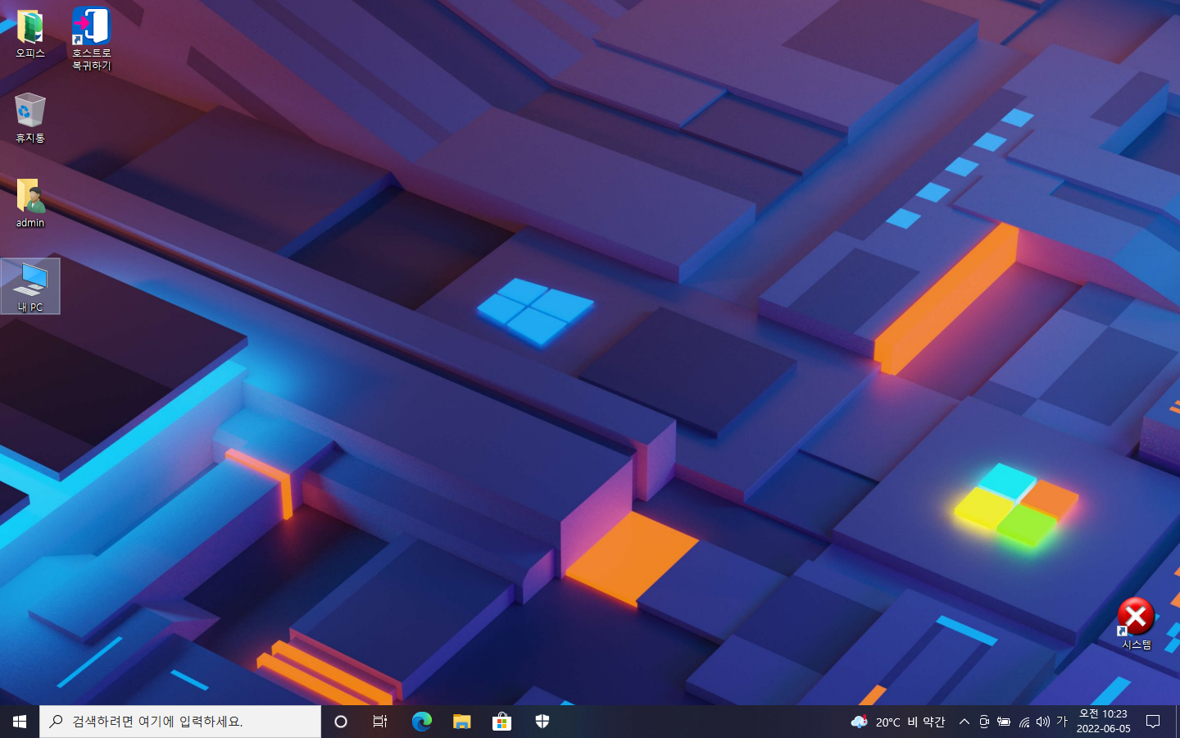1180x738 pixels.
Task: Open battery power status tray icon
Action: pyautogui.click(x=1004, y=722)
